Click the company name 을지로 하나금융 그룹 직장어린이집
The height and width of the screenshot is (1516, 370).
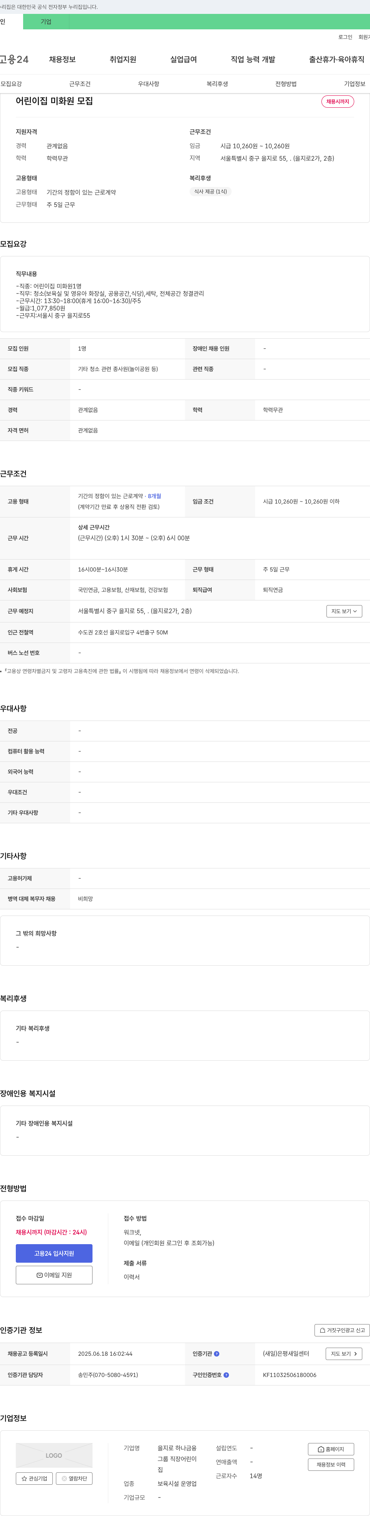(x=177, y=1459)
